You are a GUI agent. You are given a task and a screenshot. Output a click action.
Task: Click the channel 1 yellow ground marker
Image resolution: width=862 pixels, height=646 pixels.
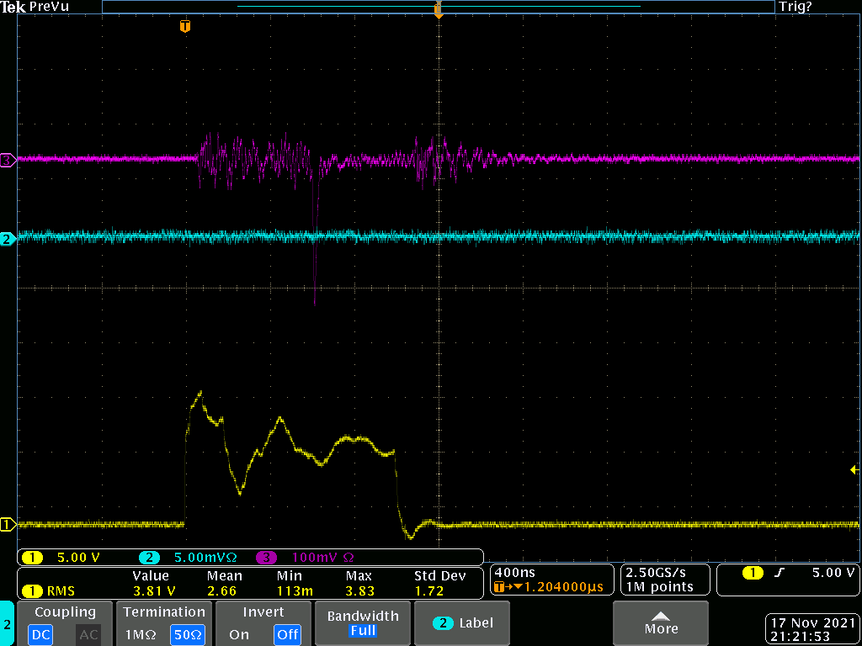coord(7,525)
